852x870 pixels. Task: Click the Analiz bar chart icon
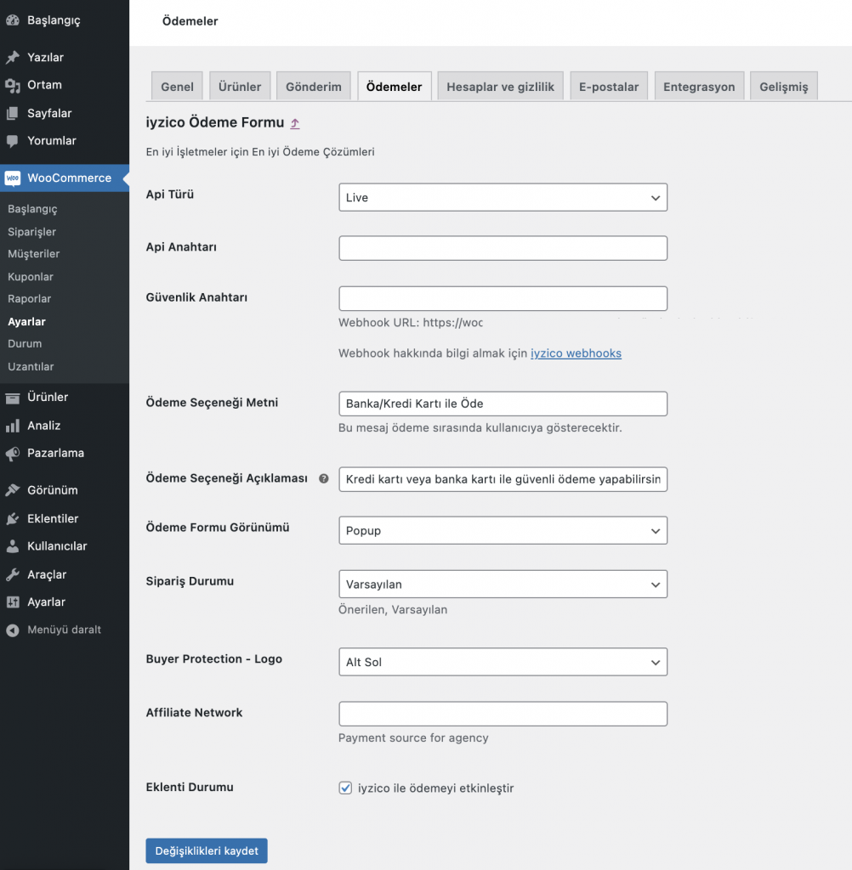(13, 426)
